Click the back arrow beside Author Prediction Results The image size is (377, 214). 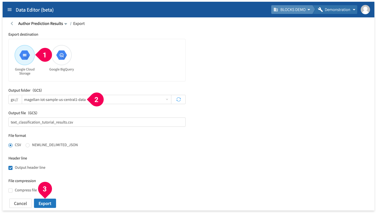tap(12, 23)
